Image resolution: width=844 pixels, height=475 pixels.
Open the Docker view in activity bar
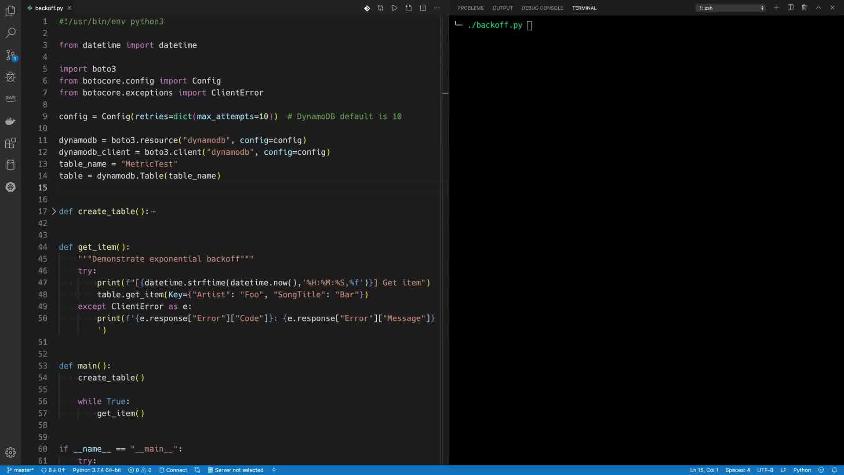[11, 121]
